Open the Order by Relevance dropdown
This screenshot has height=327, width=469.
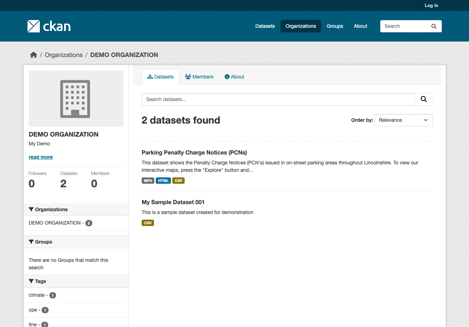403,120
